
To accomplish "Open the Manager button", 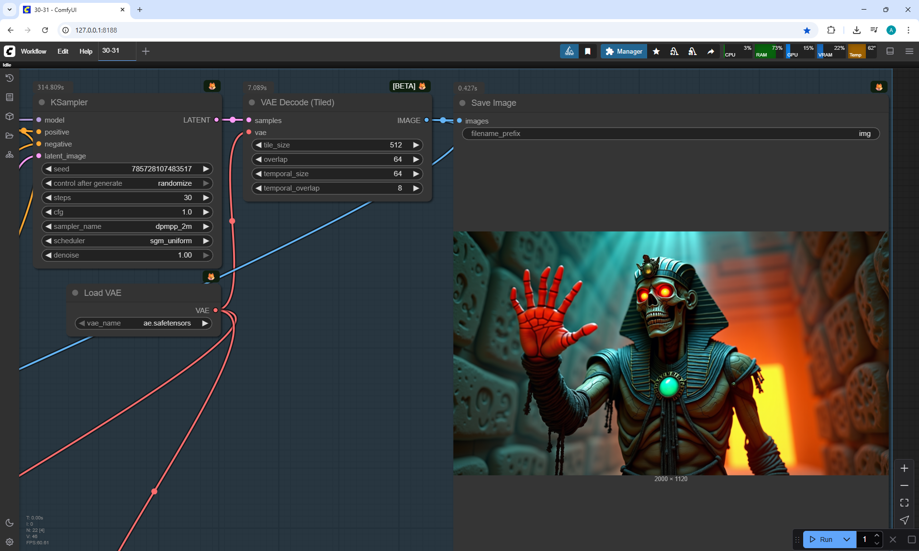I will [x=624, y=51].
